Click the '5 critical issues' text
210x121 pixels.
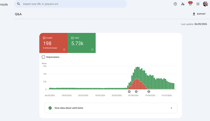tap(50, 48)
